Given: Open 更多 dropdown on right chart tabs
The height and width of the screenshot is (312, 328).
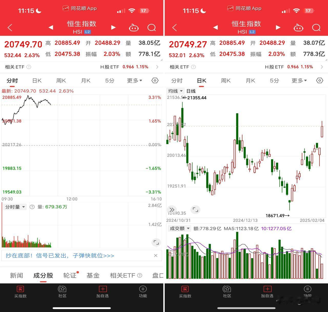Looking at the screenshot, I should [299, 81].
